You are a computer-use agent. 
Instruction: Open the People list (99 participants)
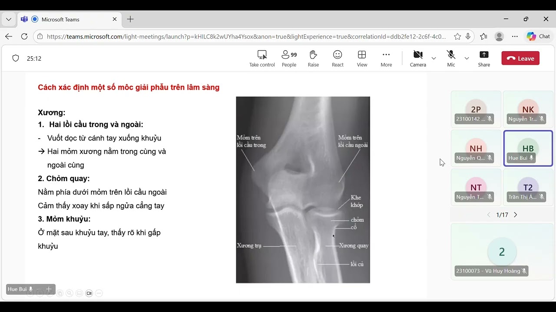point(289,58)
